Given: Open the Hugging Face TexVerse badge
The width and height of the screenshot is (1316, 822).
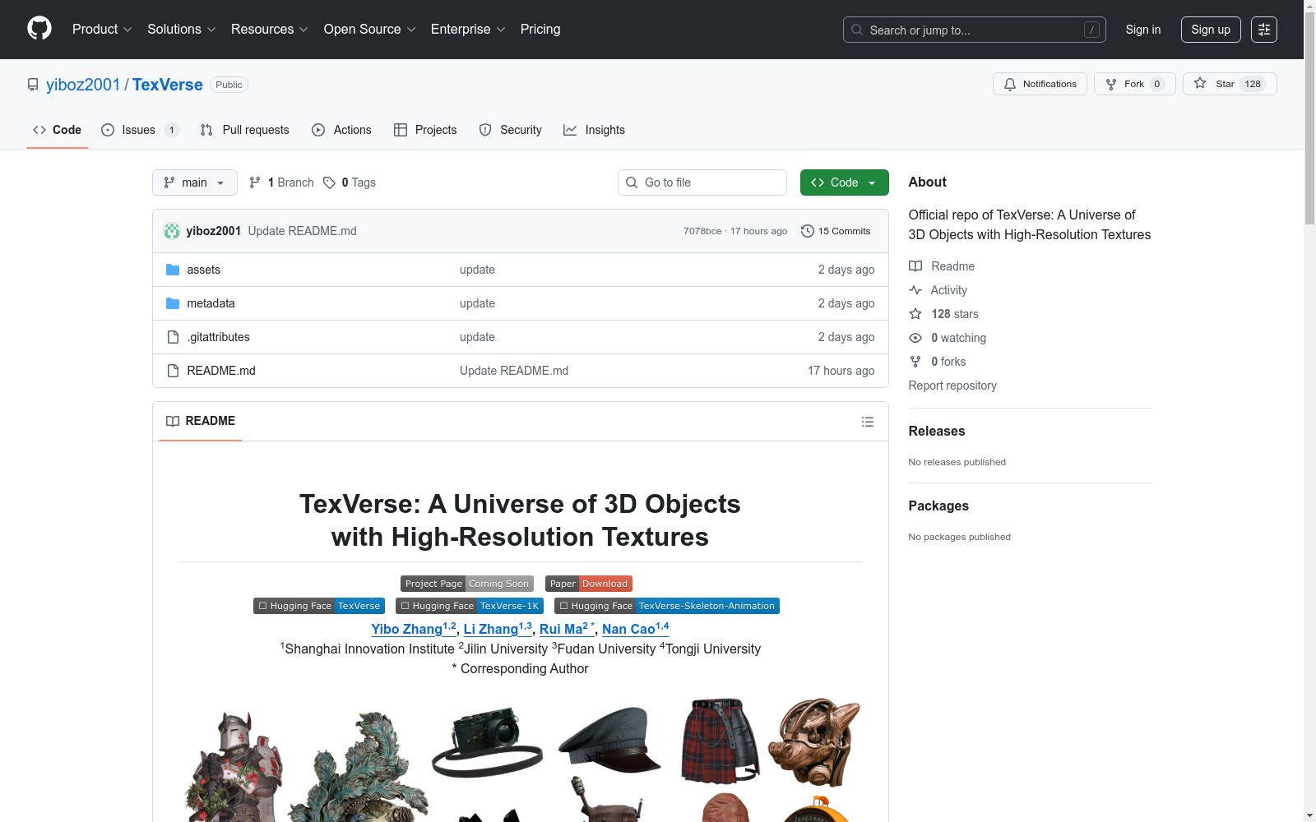Looking at the screenshot, I should (319, 606).
